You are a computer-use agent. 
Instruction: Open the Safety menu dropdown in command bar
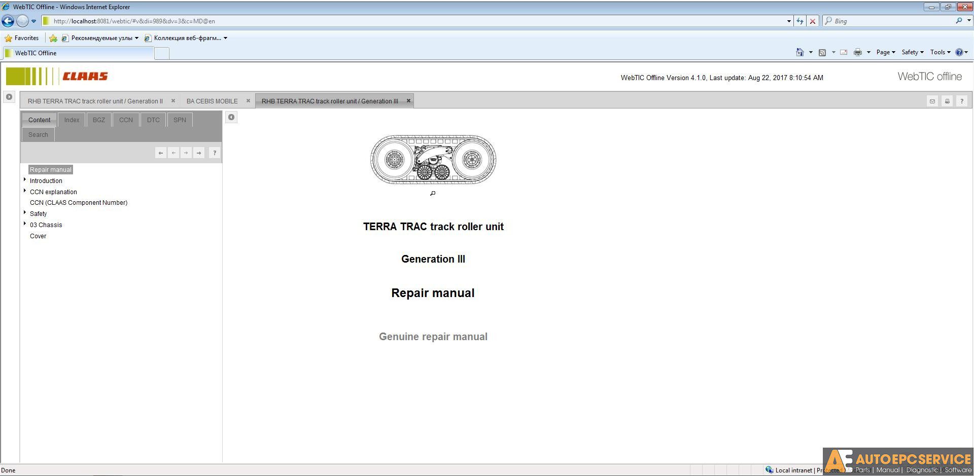[x=913, y=52]
